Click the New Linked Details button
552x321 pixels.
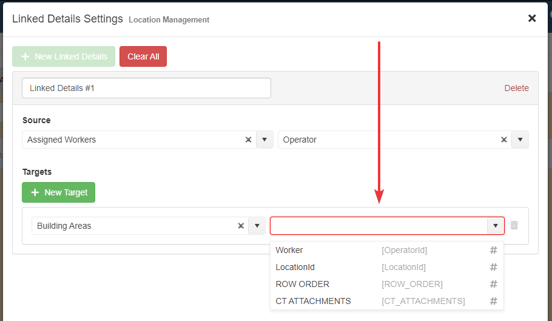64,56
